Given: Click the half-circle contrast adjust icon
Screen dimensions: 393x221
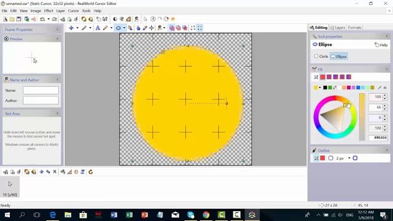Looking at the screenshot, I should click(115, 19).
